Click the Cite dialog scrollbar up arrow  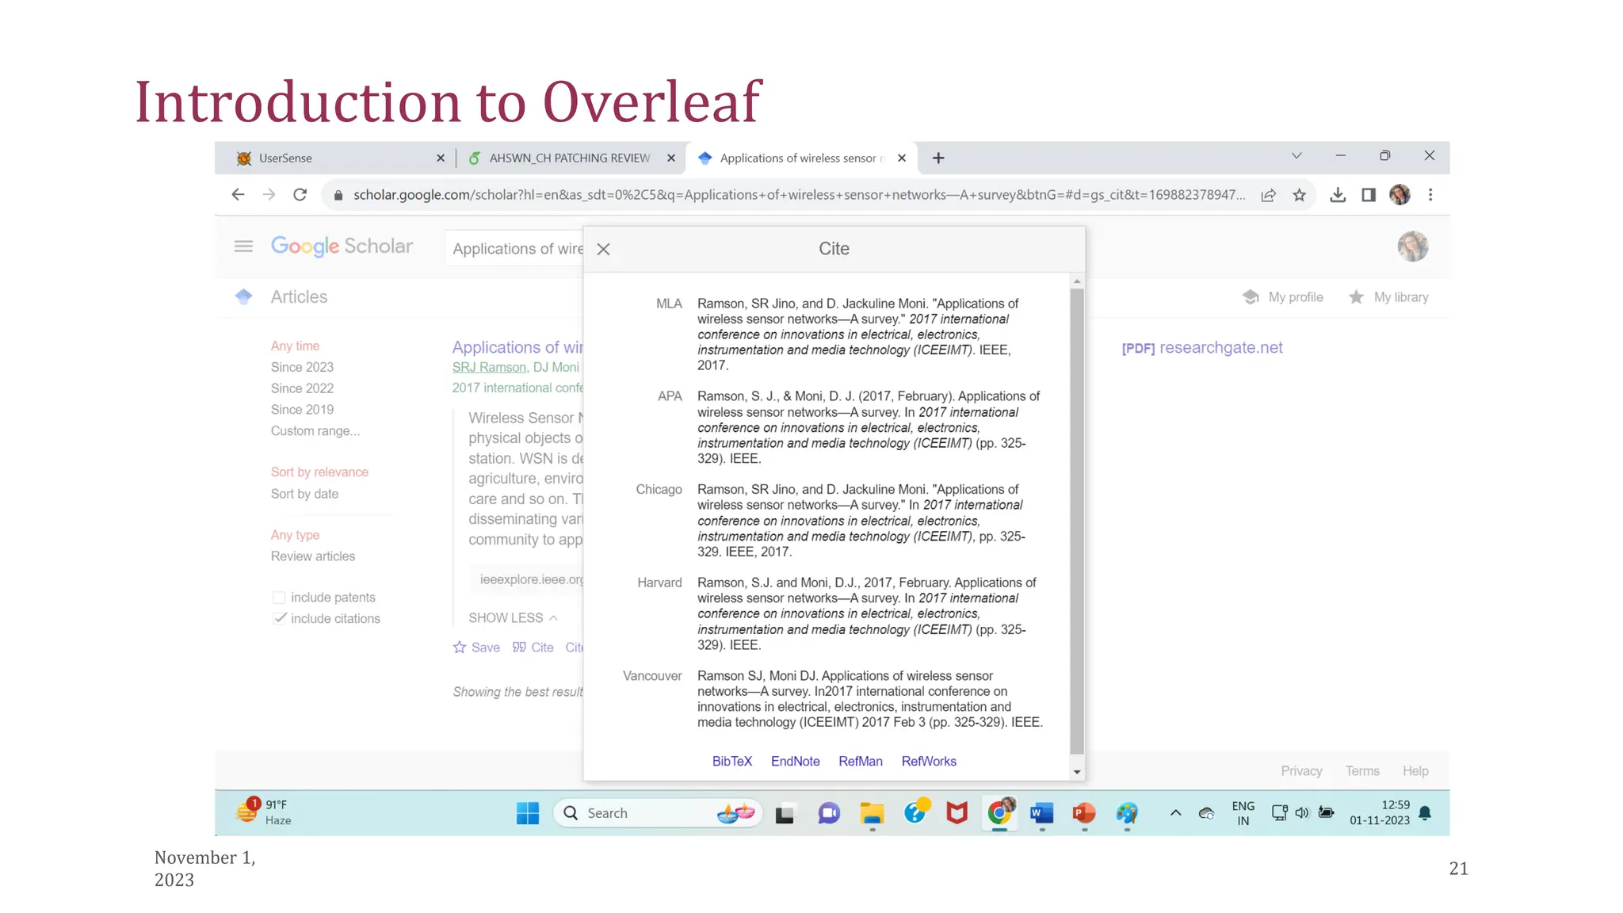tap(1076, 282)
